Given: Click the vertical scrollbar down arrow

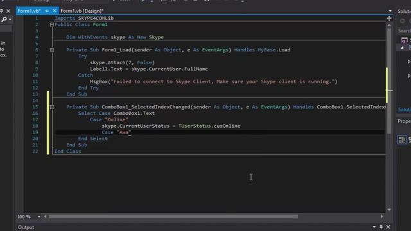Looking at the screenshot, I should point(389,210).
